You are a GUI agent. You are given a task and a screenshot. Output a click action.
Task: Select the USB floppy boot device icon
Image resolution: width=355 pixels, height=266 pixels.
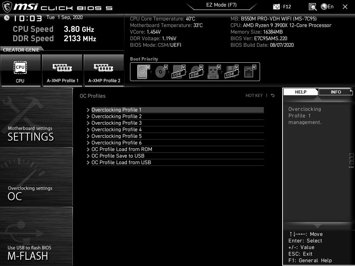[x=231, y=72]
